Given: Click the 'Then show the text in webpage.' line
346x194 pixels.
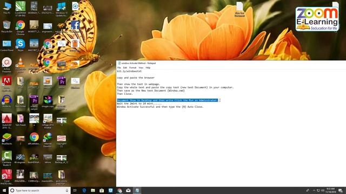Looking at the screenshot, I should [x=138, y=84].
